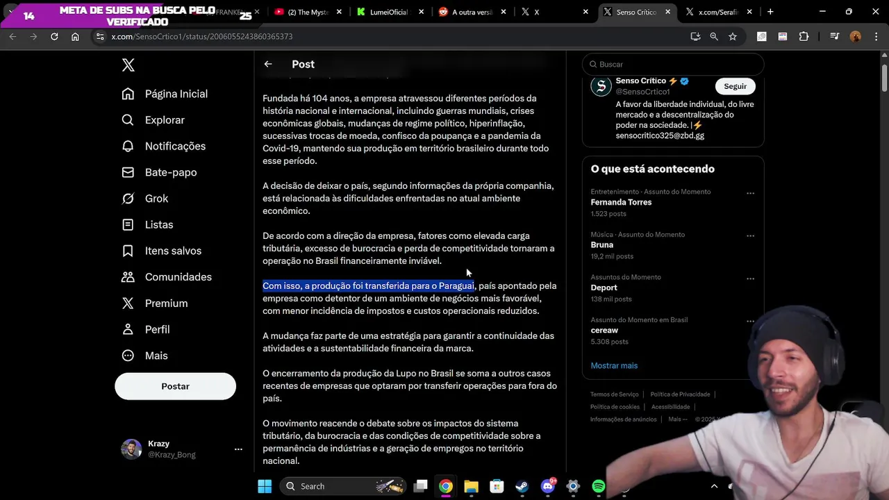The image size is (889, 500).
Task: Click the address bar URL
Action: (202, 36)
